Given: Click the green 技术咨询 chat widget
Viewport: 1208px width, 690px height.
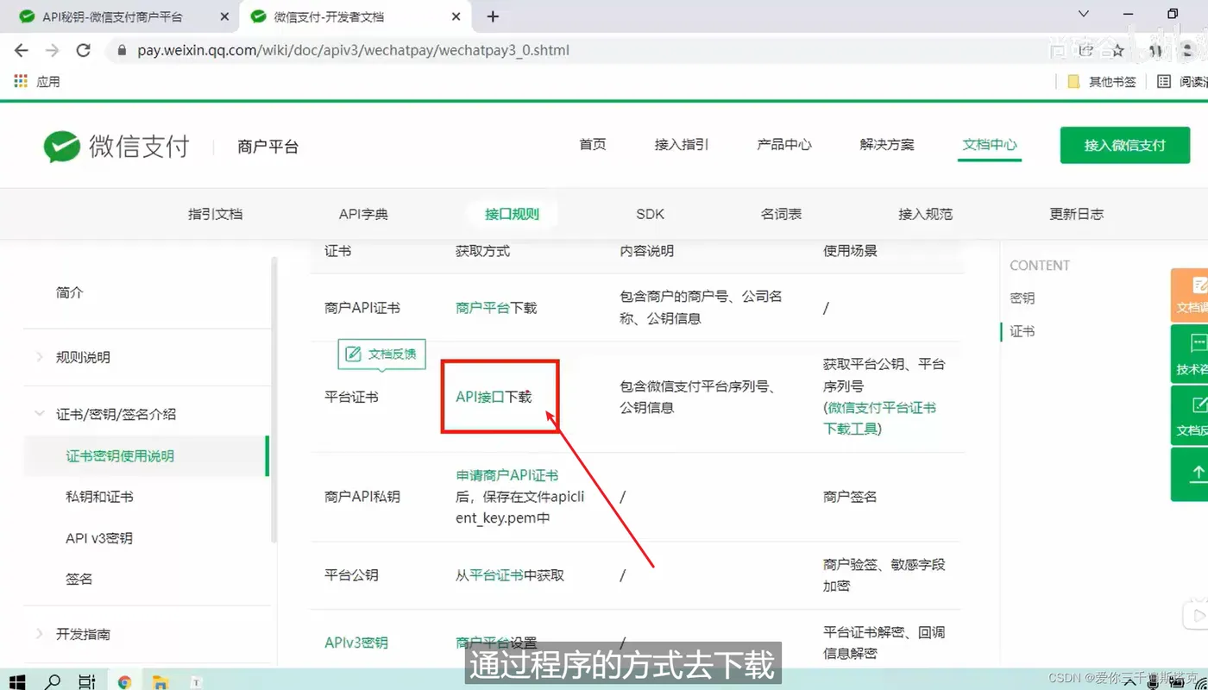Looking at the screenshot, I should click(x=1190, y=354).
